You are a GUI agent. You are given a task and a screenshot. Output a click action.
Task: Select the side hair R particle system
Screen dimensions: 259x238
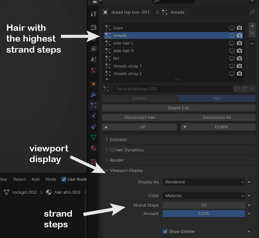(173, 51)
